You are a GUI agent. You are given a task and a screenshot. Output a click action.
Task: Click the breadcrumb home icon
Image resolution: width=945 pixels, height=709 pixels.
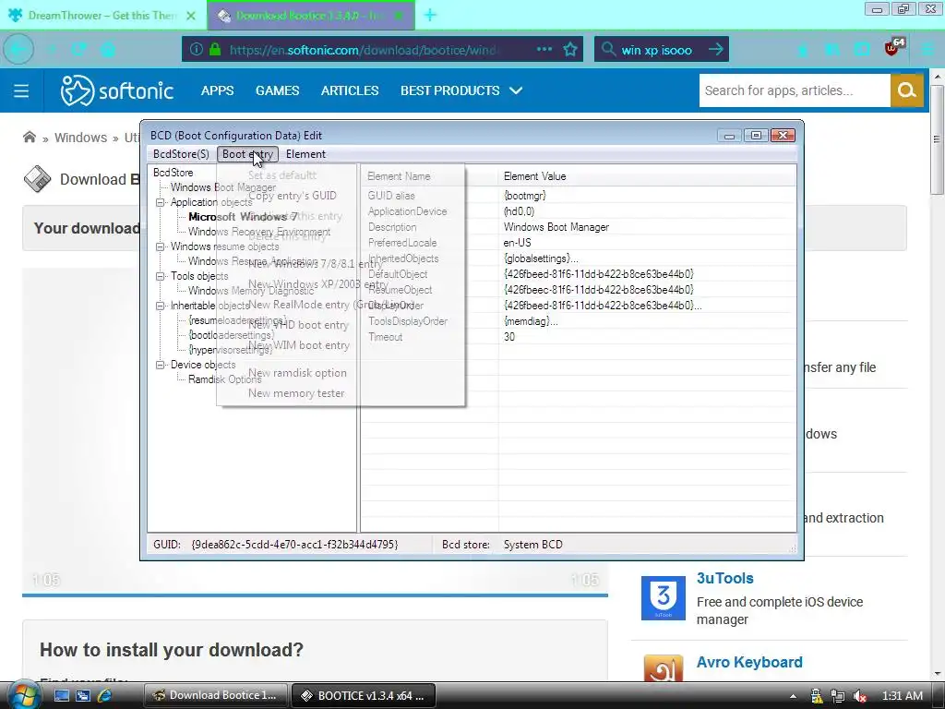(29, 137)
